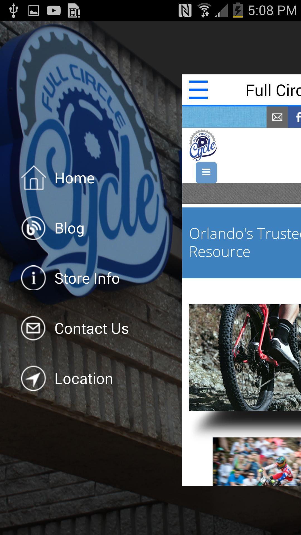Image resolution: width=301 pixels, height=535 pixels.
Task: Tap the Contact Us envelope icon
Action: (x=33, y=328)
